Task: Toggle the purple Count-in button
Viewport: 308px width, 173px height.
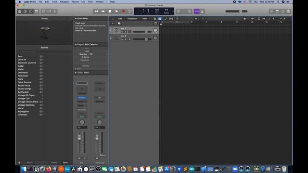Action: point(196,12)
